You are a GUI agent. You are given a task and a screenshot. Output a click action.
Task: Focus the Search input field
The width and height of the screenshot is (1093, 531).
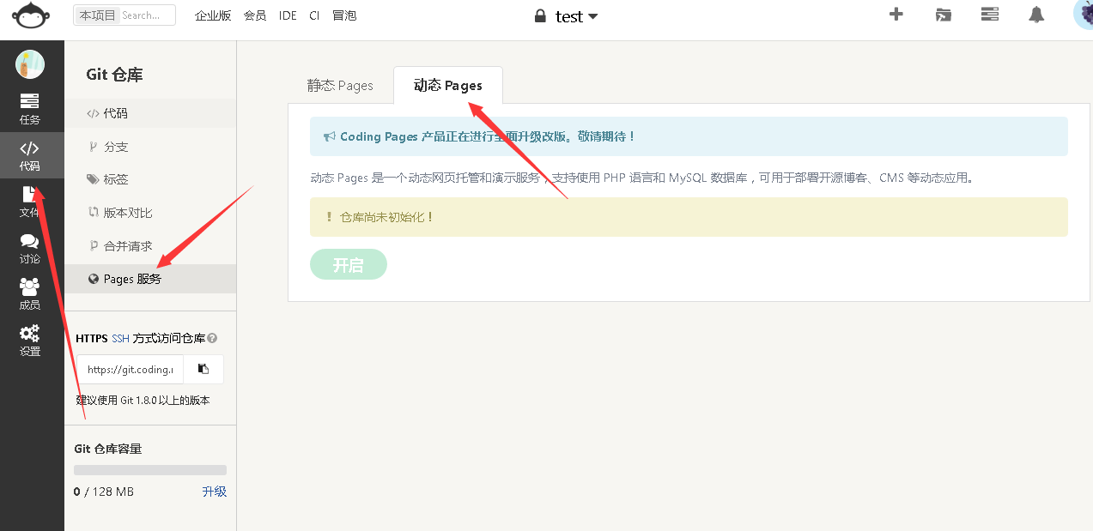(147, 15)
